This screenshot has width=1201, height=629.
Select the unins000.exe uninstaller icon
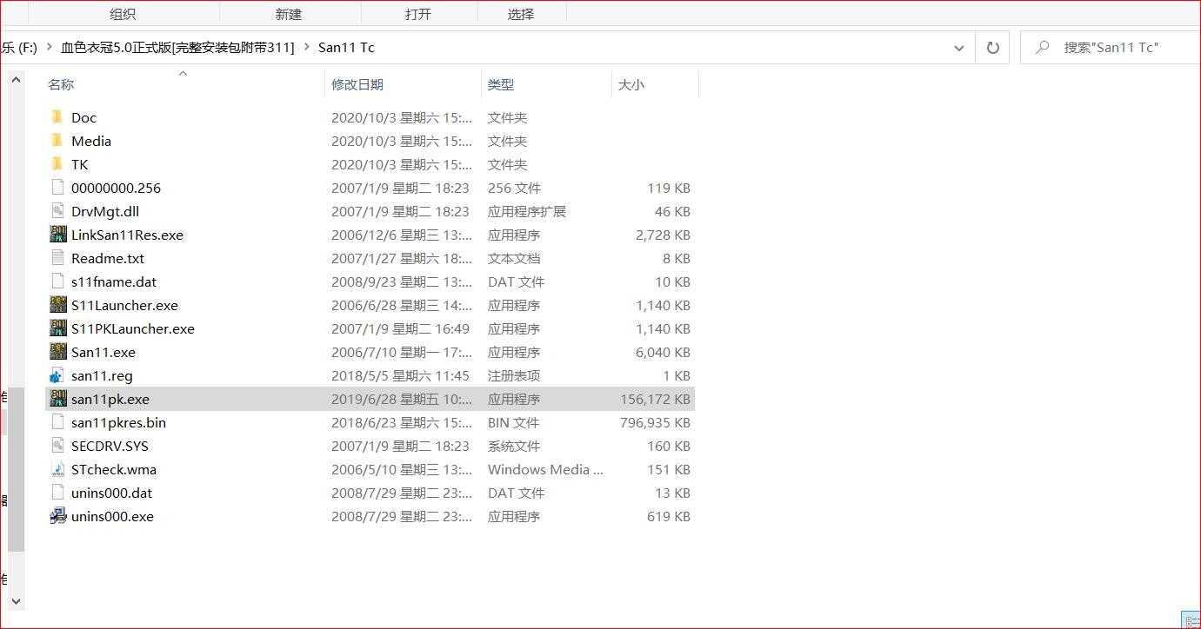coord(58,516)
